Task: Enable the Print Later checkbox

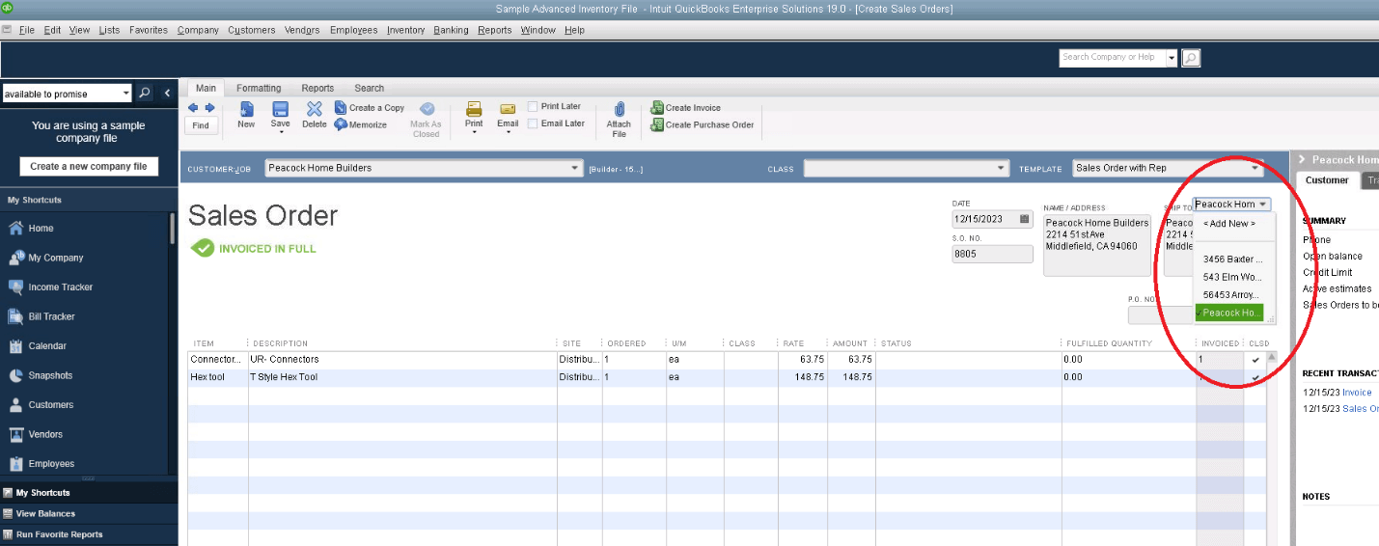Action: click(x=533, y=106)
